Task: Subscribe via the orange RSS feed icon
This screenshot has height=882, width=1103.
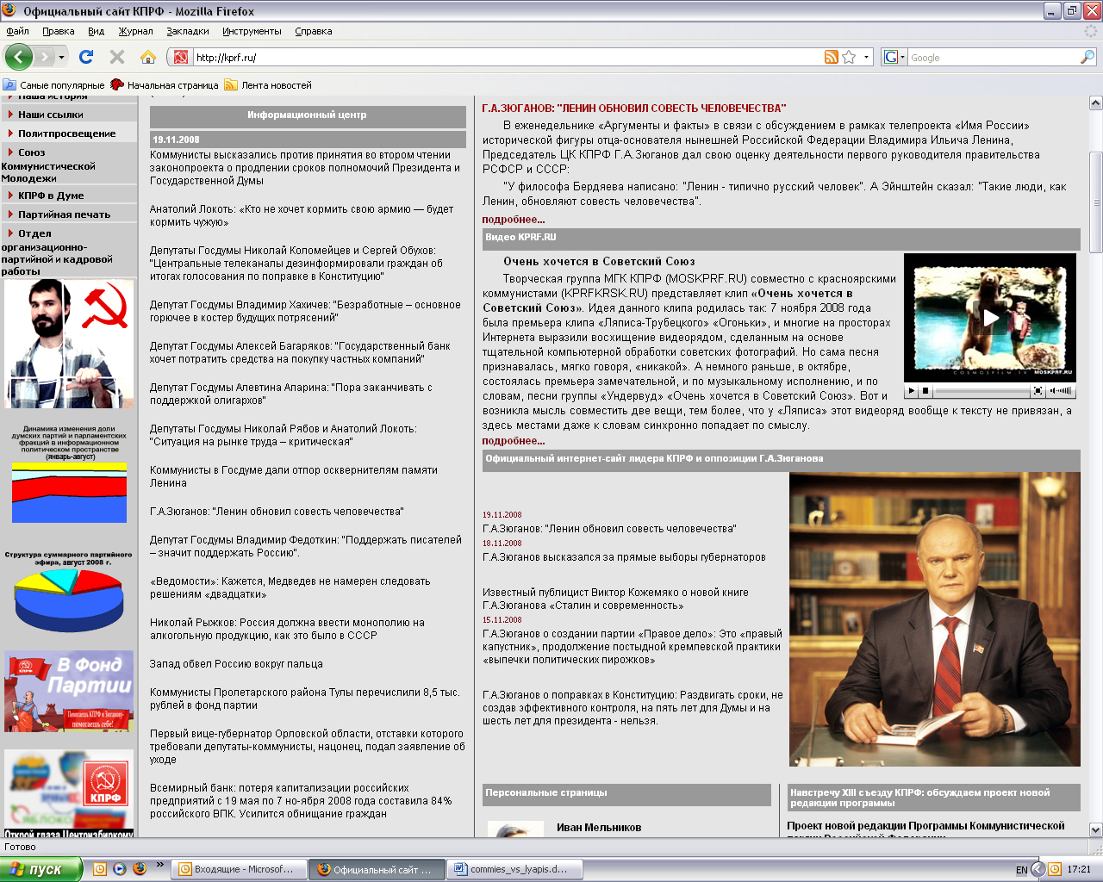Action: [832, 57]
